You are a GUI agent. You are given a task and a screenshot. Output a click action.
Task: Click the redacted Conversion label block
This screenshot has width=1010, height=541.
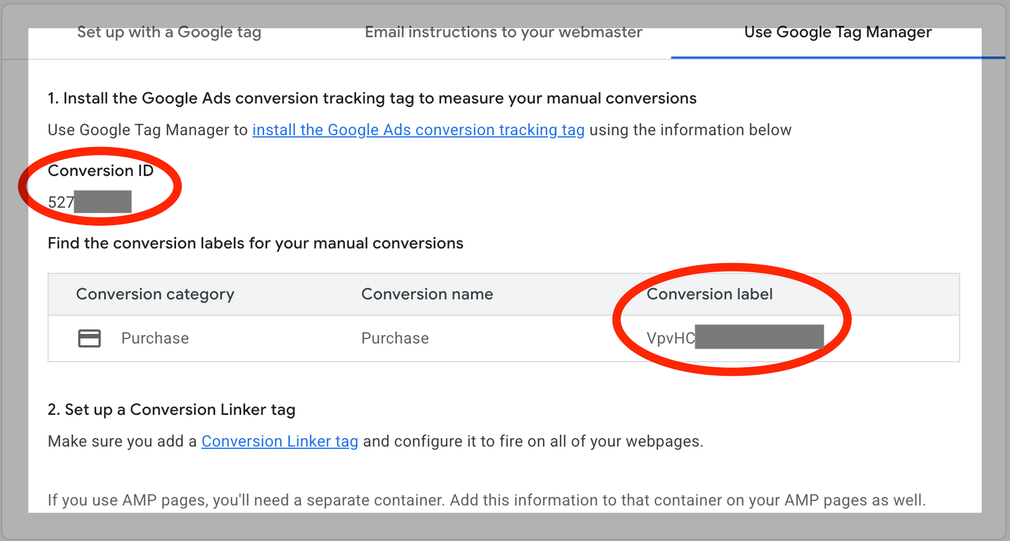[x=761, y=337]
